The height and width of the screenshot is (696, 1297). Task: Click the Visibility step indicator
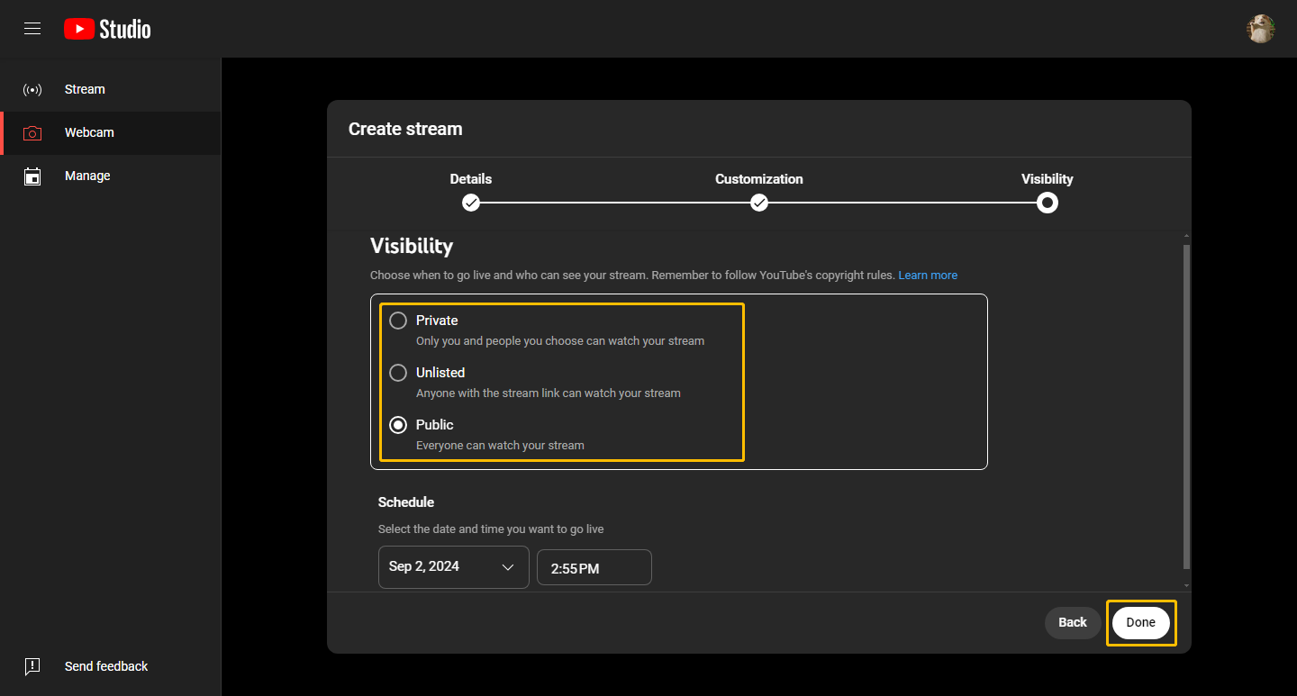point(1048,179)
